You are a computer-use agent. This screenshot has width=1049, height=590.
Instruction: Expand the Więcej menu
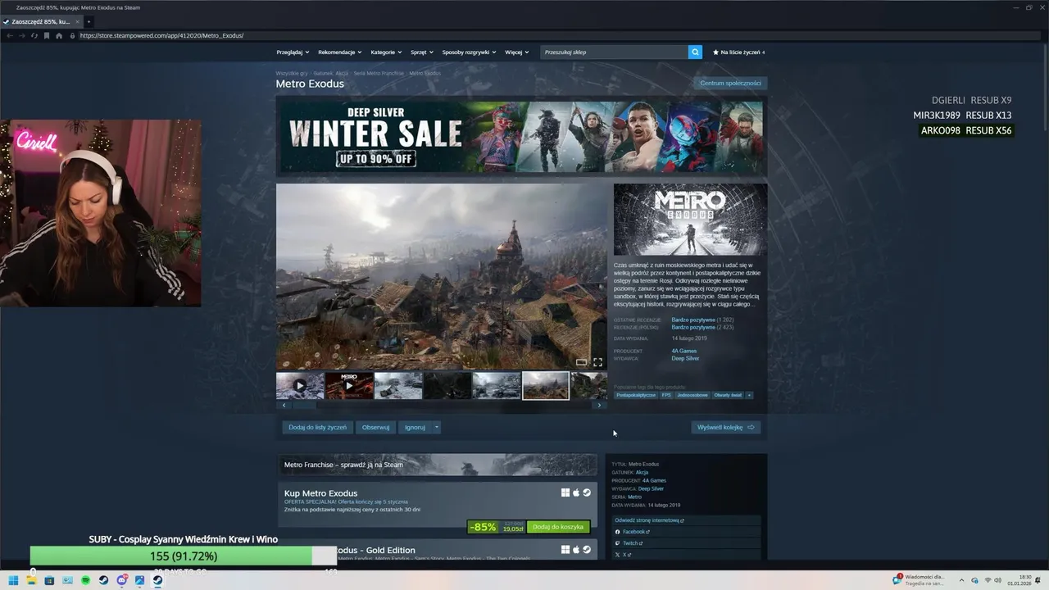click(x=516, y=52)
